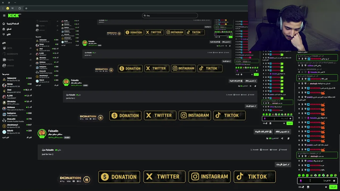
Task: Click the largest bottom-row TWITTER panel
Action: [x=164, y=177]
